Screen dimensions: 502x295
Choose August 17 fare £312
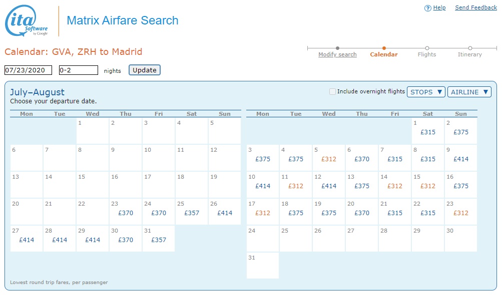point(263,213)
